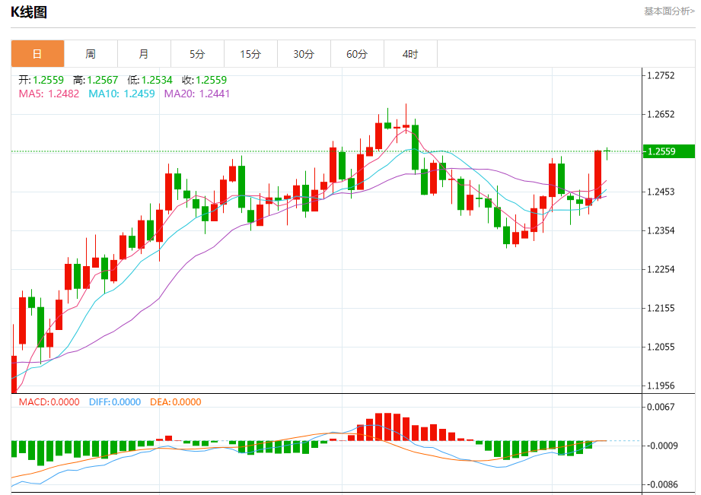Open the 30分 timeframe tab
701x495 pixels.
pyautogui.click(x=304, y=54)
